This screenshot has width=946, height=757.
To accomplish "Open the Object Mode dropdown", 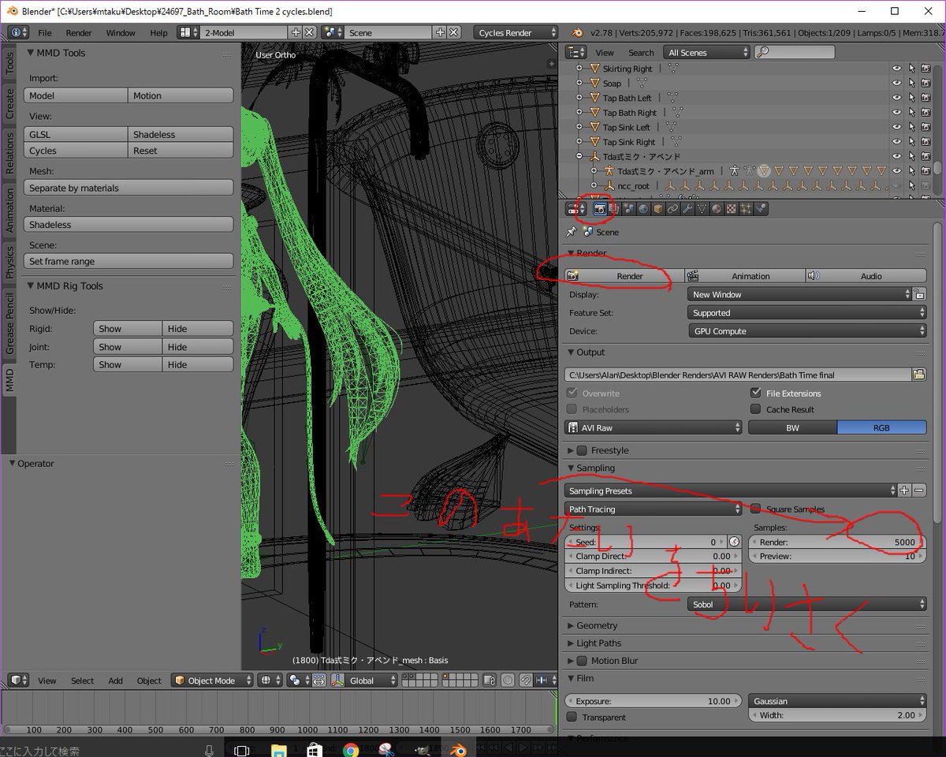I will tap(212, 681).
